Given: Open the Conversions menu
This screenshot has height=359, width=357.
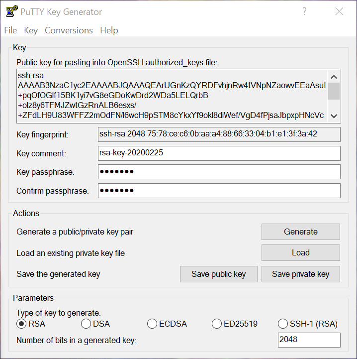Looking at the screenshot, I should [x=69, y=30].
